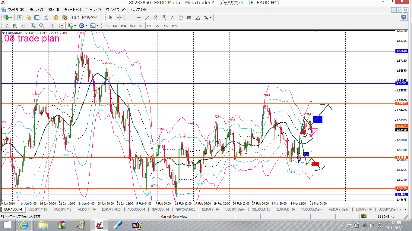The height and width of the screenshot is (231, 412).
Task: Open the 表示 (V) menu
Action: (36, 9)
